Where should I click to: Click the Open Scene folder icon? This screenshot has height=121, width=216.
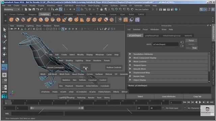click(x=30, y=9)
